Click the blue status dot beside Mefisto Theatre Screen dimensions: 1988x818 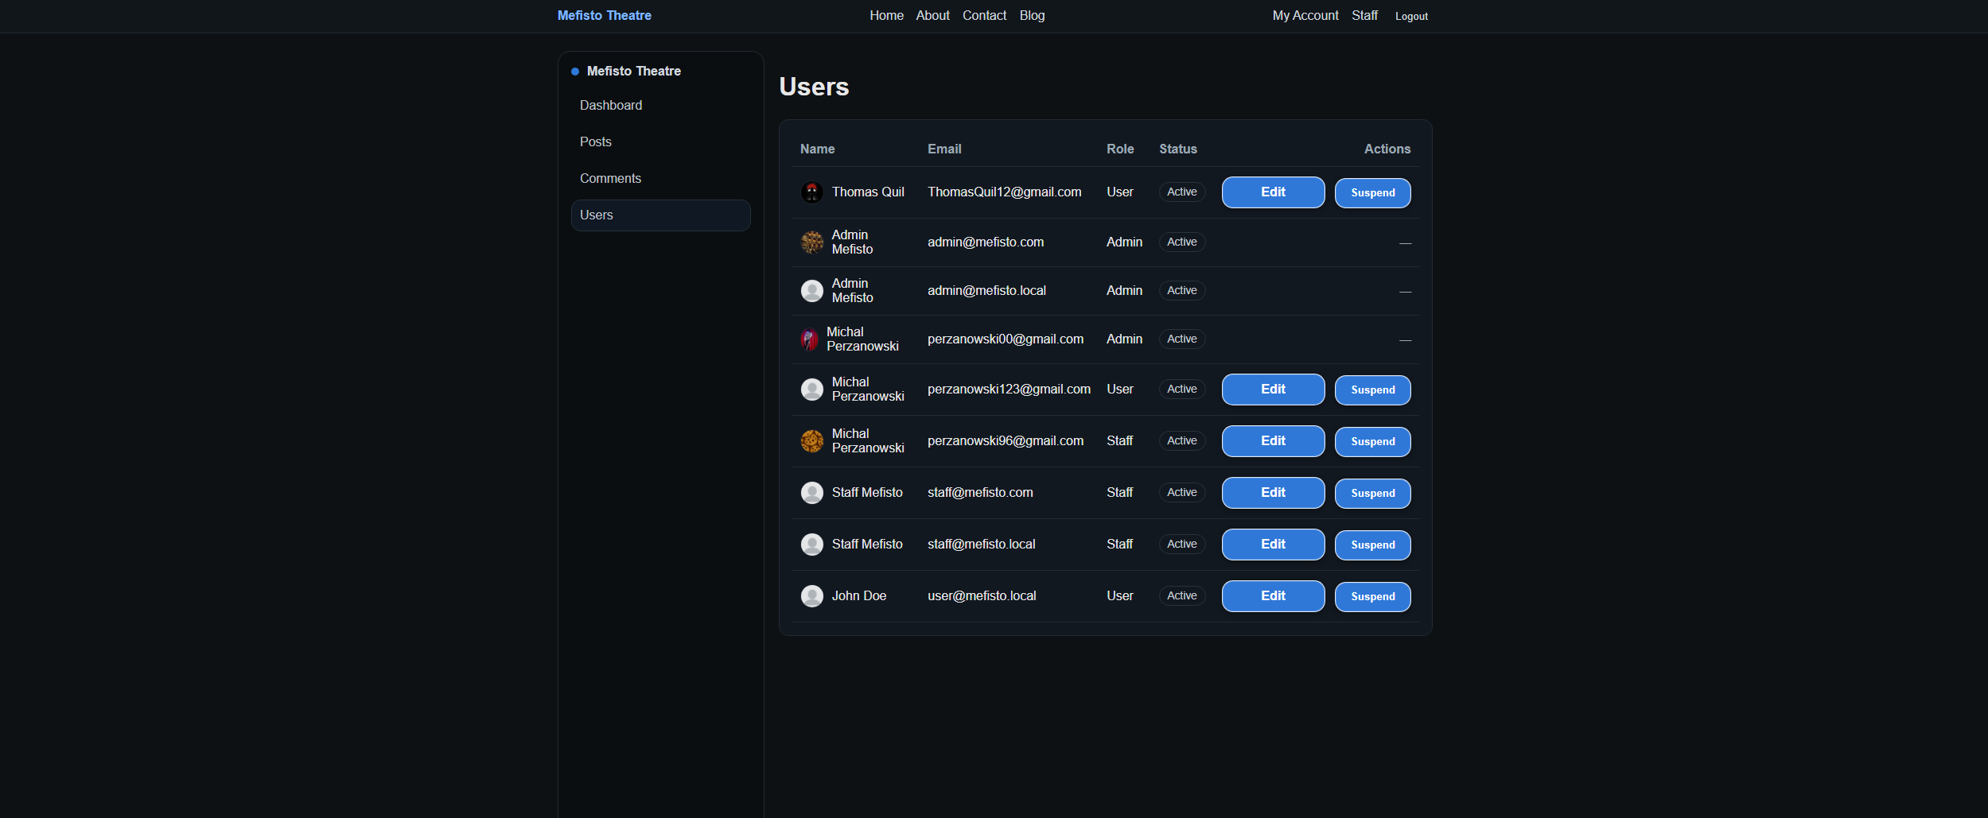click(574, 71)
